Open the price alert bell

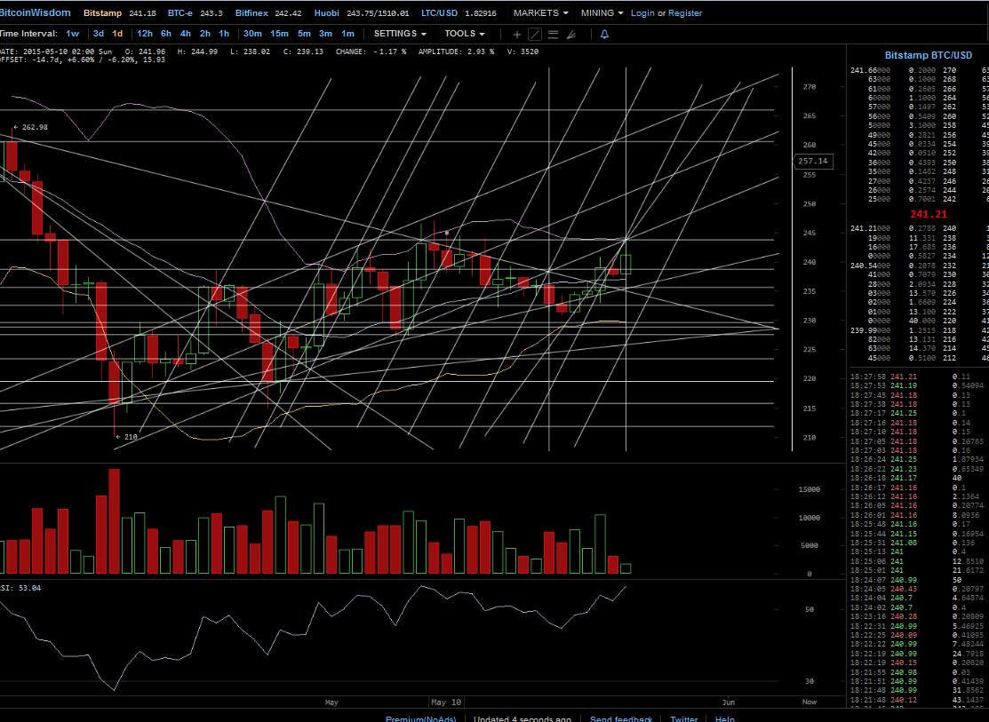(x=604, y=35)
